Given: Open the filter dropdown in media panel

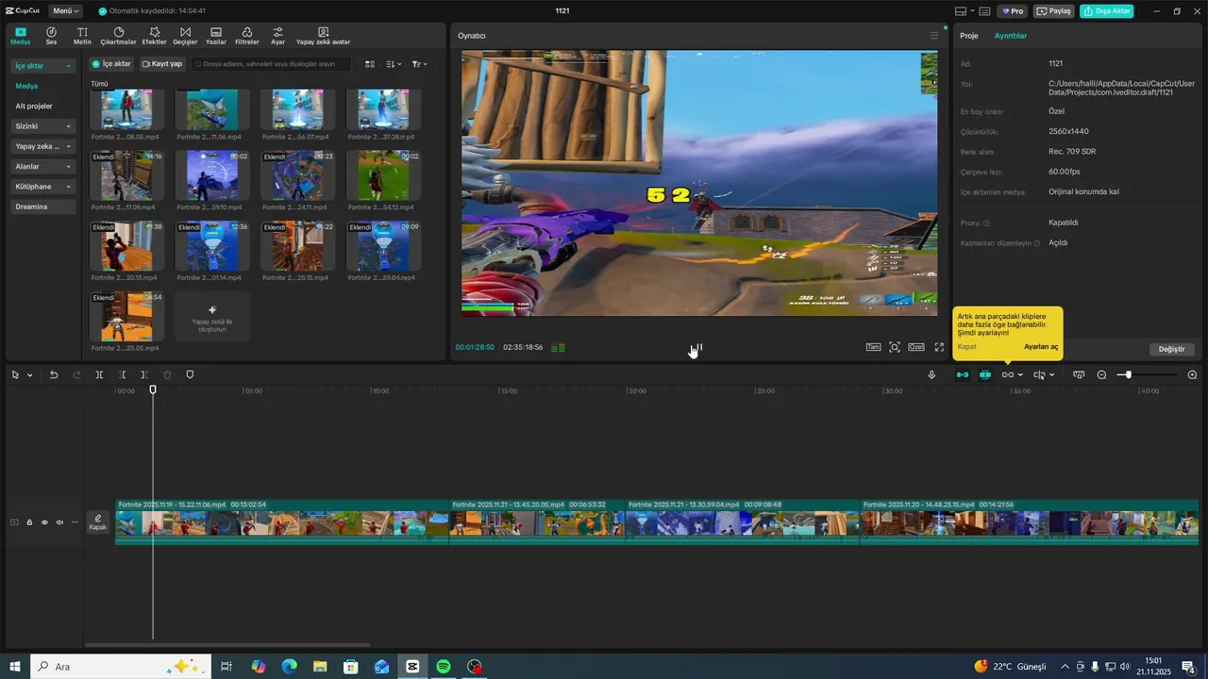Looking at the screenshot, I should point(420,64).
